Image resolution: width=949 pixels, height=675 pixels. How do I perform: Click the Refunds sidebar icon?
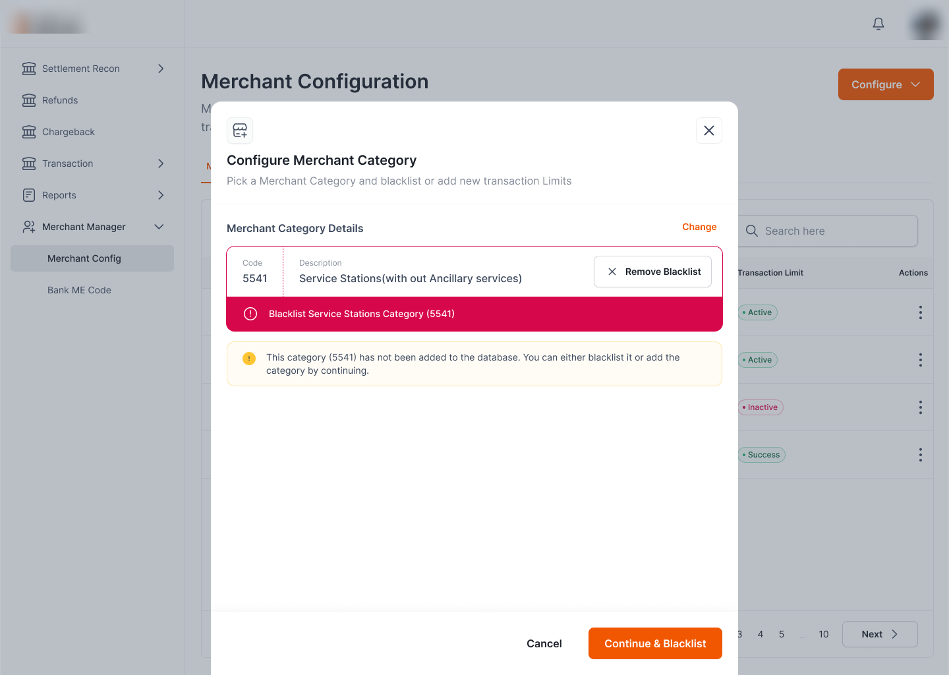29,100
